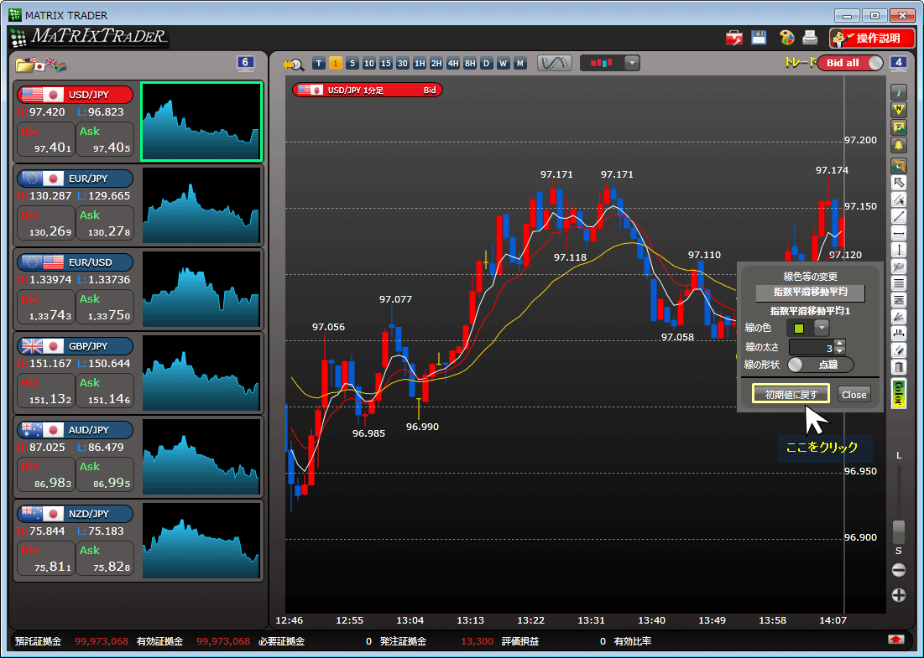Click the yellow N triangle icon
The height and width of the screenshot is (658, 924).
899,110
